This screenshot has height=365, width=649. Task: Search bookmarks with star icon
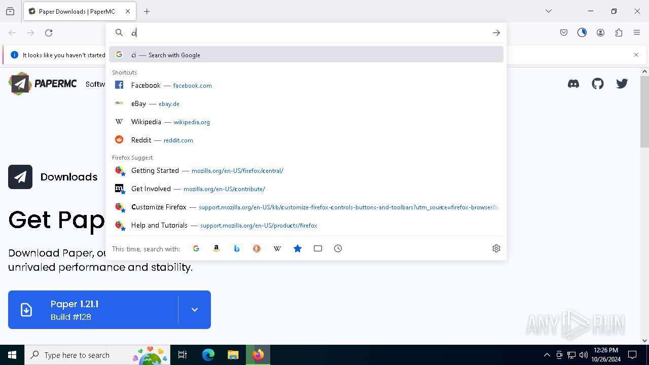pyautogui.click(x=298, y=248)
